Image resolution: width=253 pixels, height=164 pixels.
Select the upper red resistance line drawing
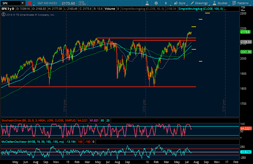(146, 38)
